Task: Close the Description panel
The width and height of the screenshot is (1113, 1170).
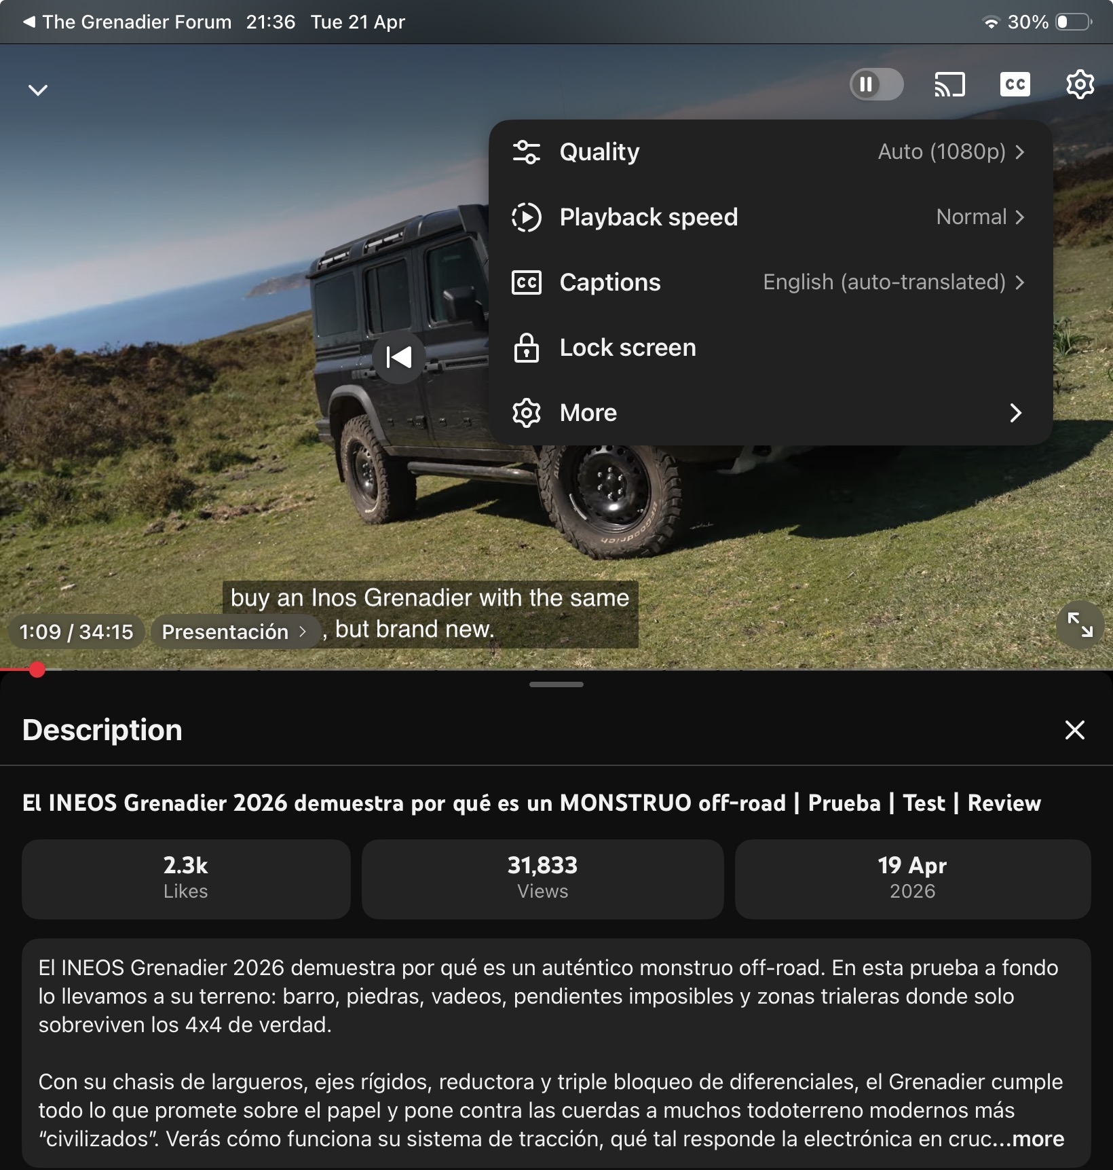Action: (x=1074, y=730)
